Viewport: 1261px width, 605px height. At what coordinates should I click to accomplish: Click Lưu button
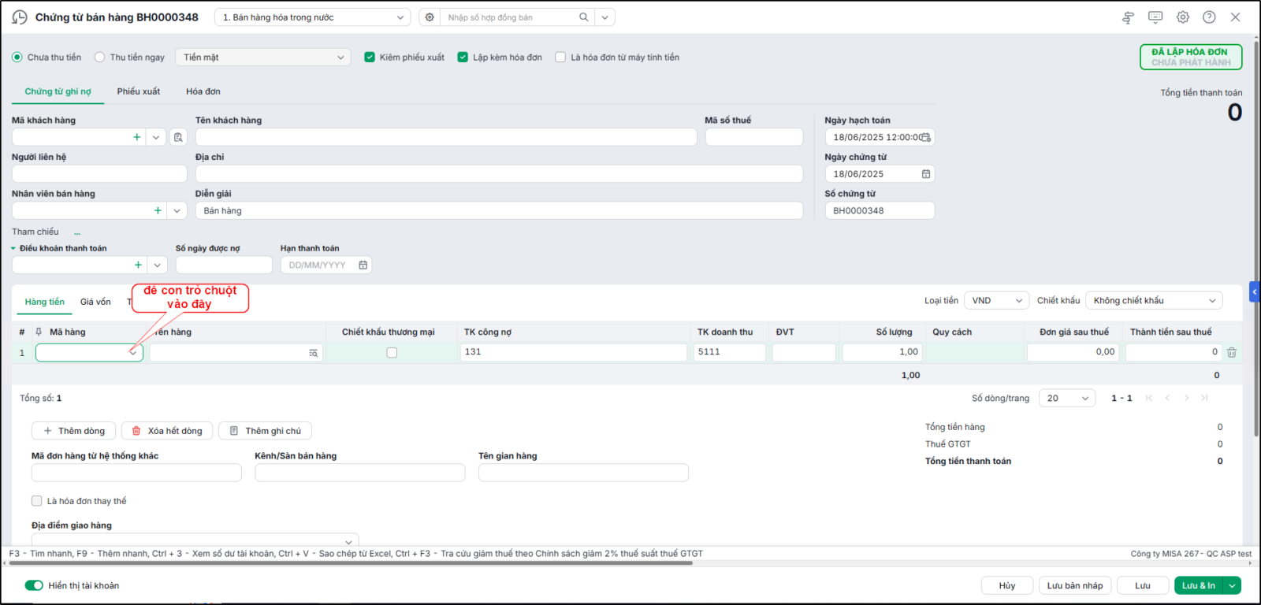pyautogui.click(x=1143, y=585)
